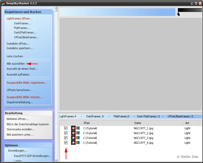Viewport: 203px width, 163px height.
Task: Click the RGB color icon for NGC1977_1.jpg
Action: pyautogui.click(x=78, y=128)
